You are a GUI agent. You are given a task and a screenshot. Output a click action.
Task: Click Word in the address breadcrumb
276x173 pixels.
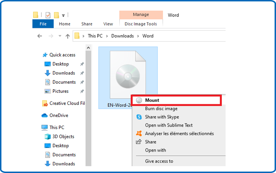click(x=148, y=36)
